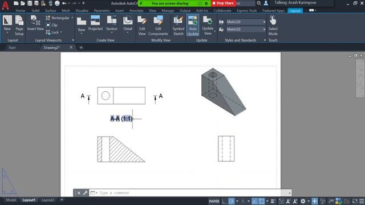The height and width of the screenshot is (205, 365).
Task: Click the Edit View tool
Action: click(x=142, y=26)
